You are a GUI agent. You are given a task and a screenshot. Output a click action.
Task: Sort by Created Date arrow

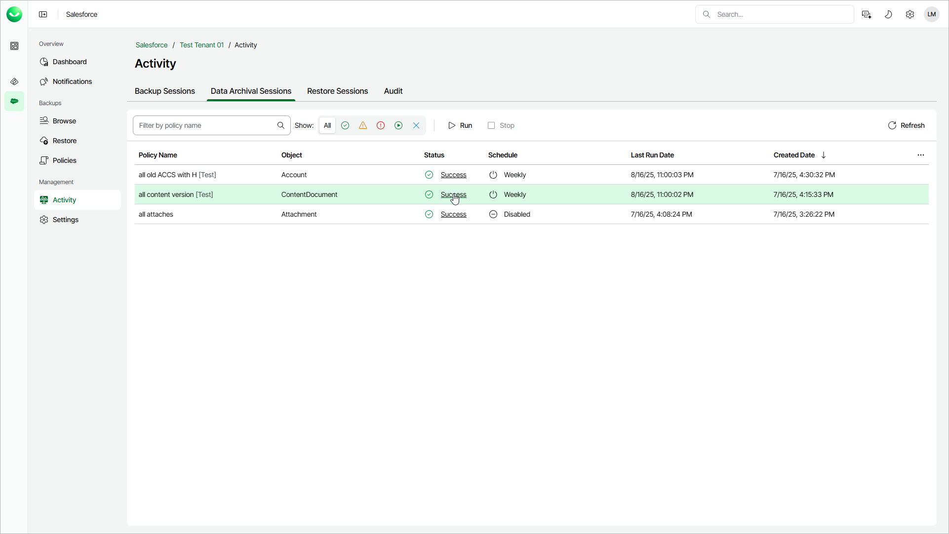coord(824,155)
